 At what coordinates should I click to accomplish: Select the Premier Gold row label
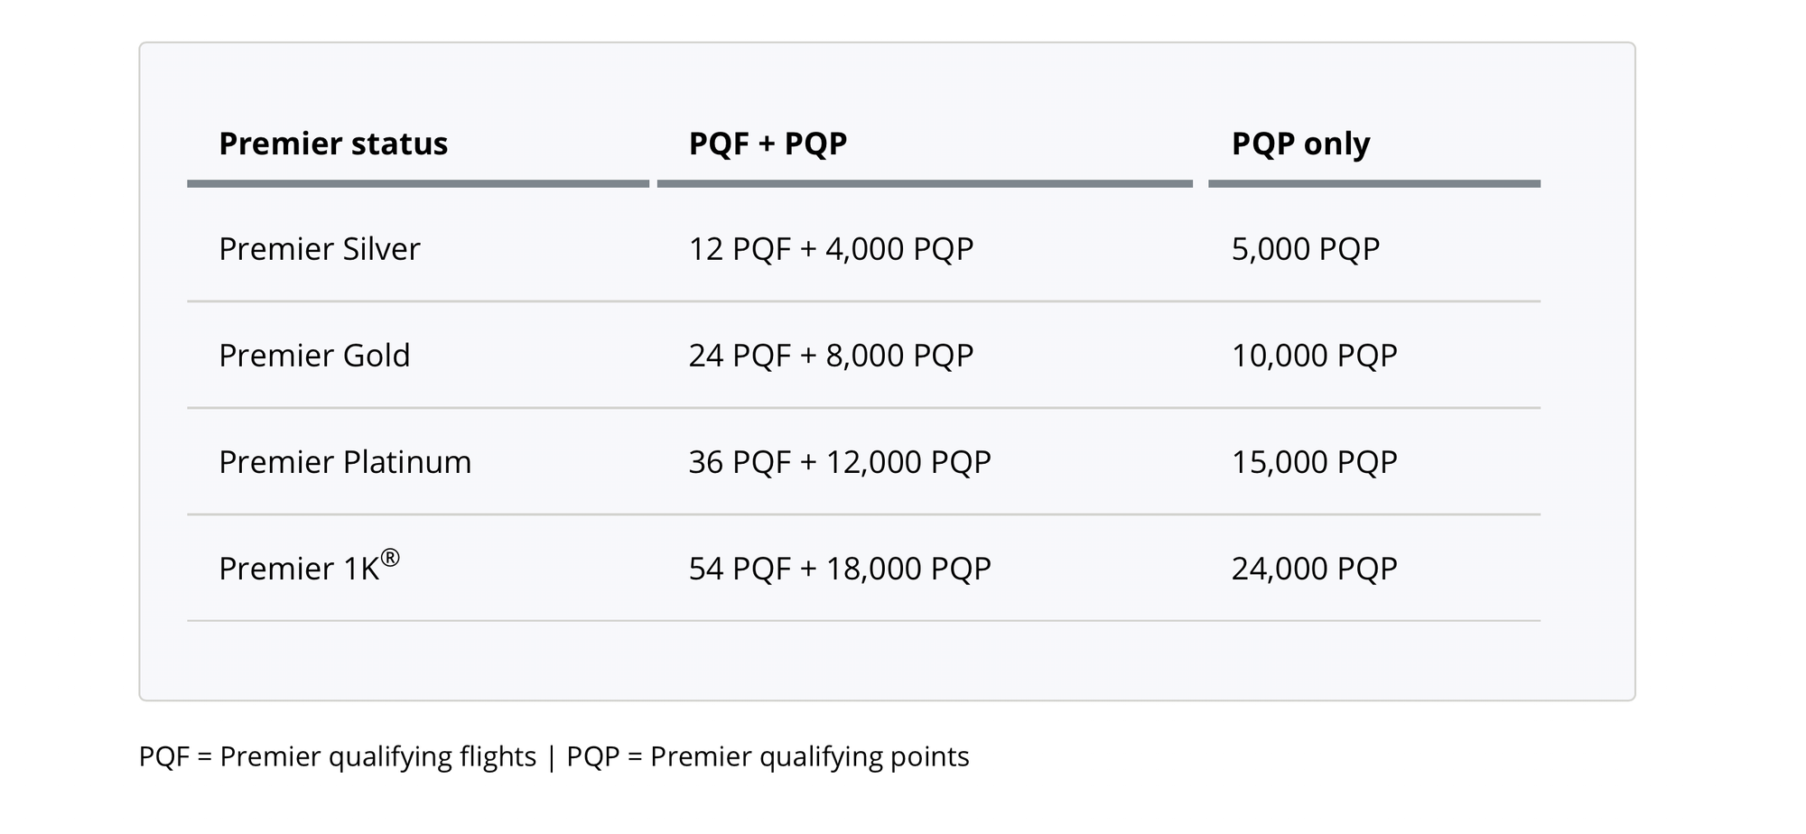click(x=314, y=356)
